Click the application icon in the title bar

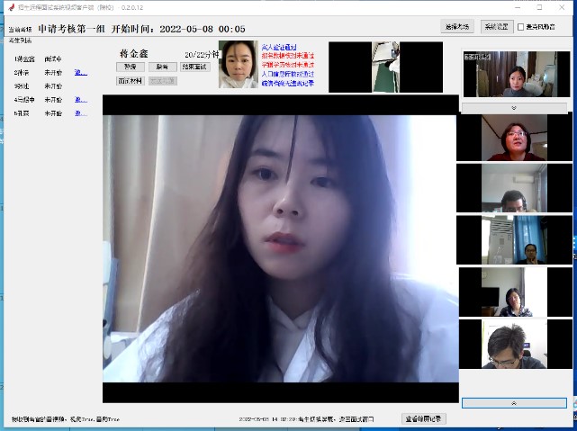(9, 7)
